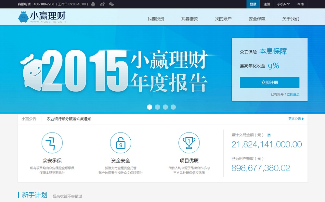Click the 已为用户赚取 label
Image resolution: width=325 pixels, height=202 pixels.
[247, 159]
